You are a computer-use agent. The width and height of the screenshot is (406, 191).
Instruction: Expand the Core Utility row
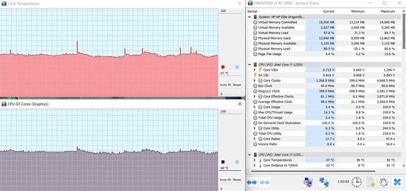(255, 128)
